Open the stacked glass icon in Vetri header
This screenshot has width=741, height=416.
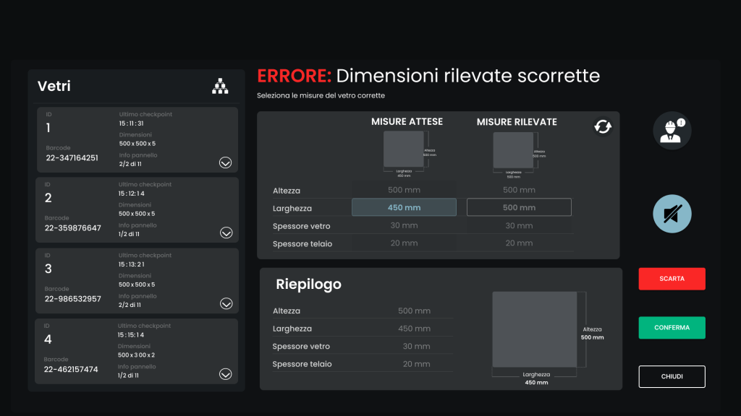point(220,87)
